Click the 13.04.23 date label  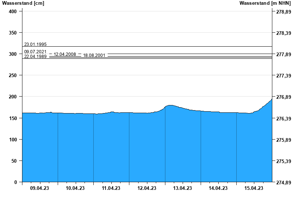click(x=182, y=188)
